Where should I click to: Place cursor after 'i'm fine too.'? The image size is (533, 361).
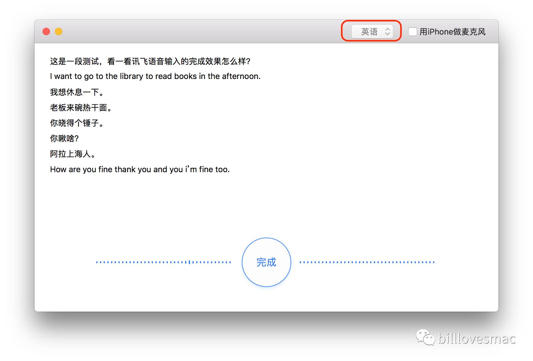[230, 169]
